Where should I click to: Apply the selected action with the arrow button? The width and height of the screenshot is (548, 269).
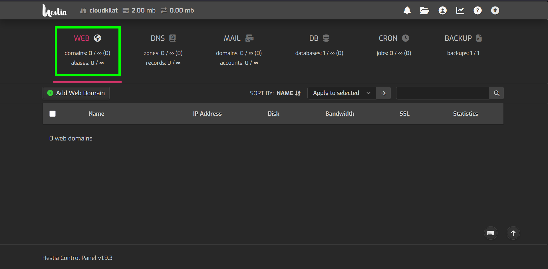click(x=383, y=93)
